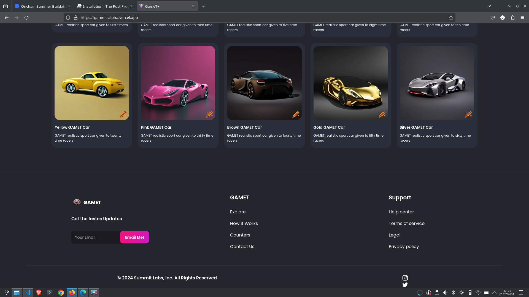
Task: Expand the list all tabs dropdown arrow
Action: click(x=489, y=6)
